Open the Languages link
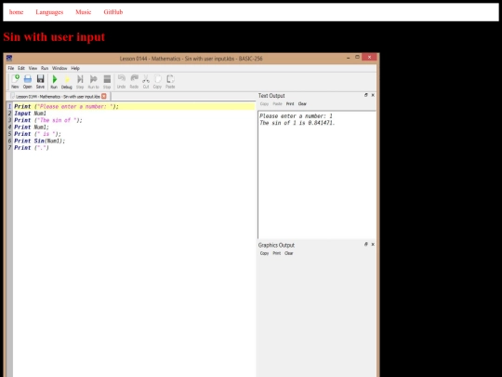The width and height of the screenshot is (502, 377). [49, 12]
